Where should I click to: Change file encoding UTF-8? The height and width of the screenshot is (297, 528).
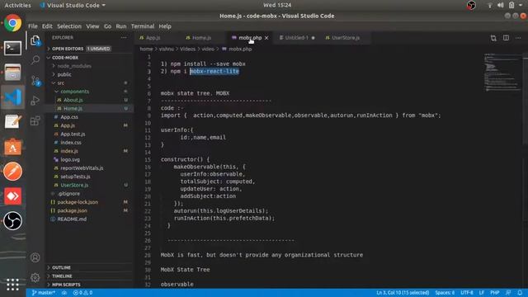click(467, 293)
